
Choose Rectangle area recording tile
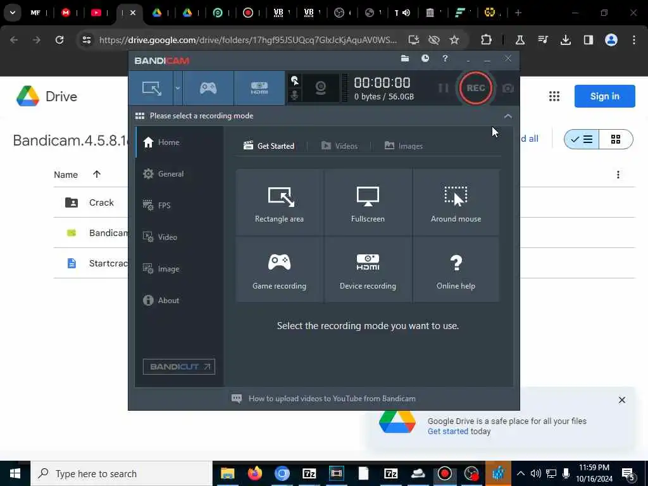(279, 202)
